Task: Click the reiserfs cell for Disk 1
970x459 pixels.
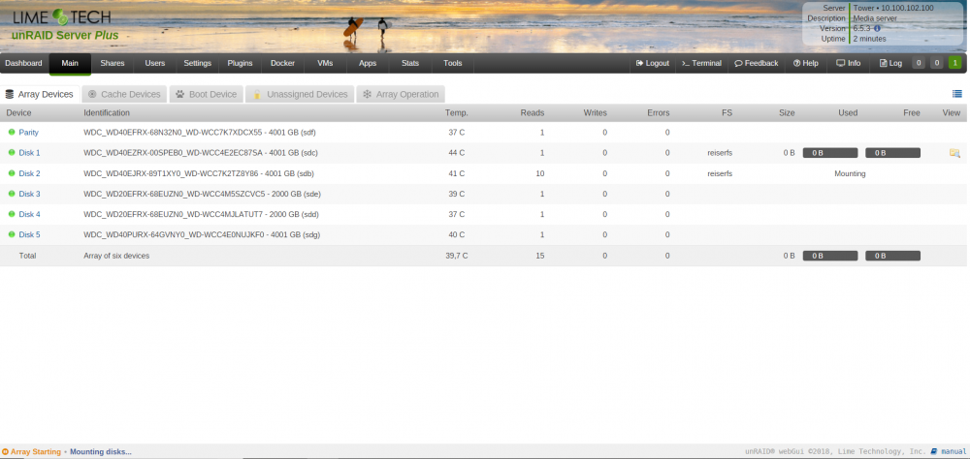Action: click(x=720, y=153)
